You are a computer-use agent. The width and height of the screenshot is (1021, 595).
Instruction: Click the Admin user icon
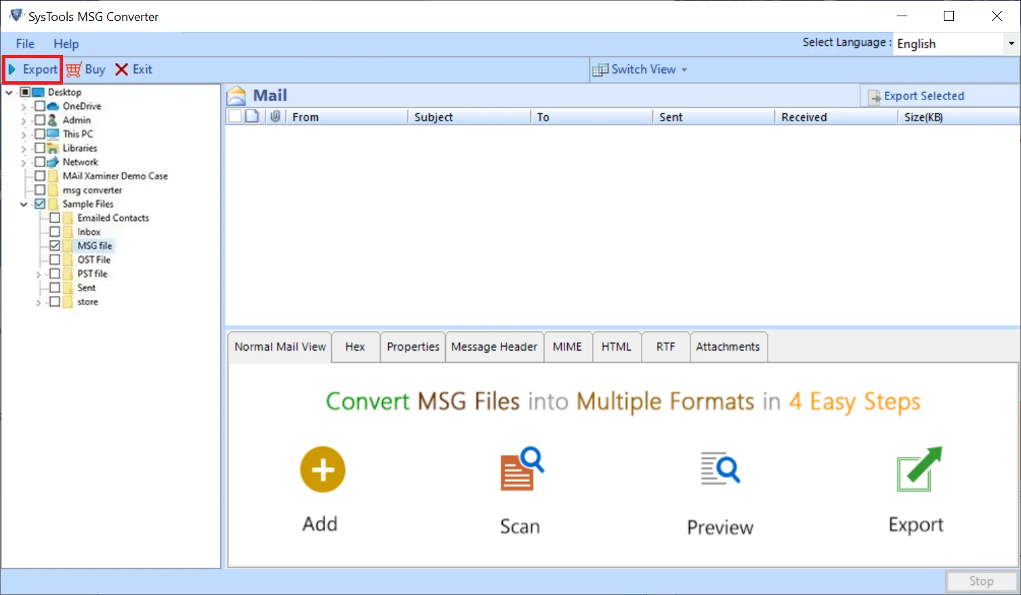tap(53, 120)
